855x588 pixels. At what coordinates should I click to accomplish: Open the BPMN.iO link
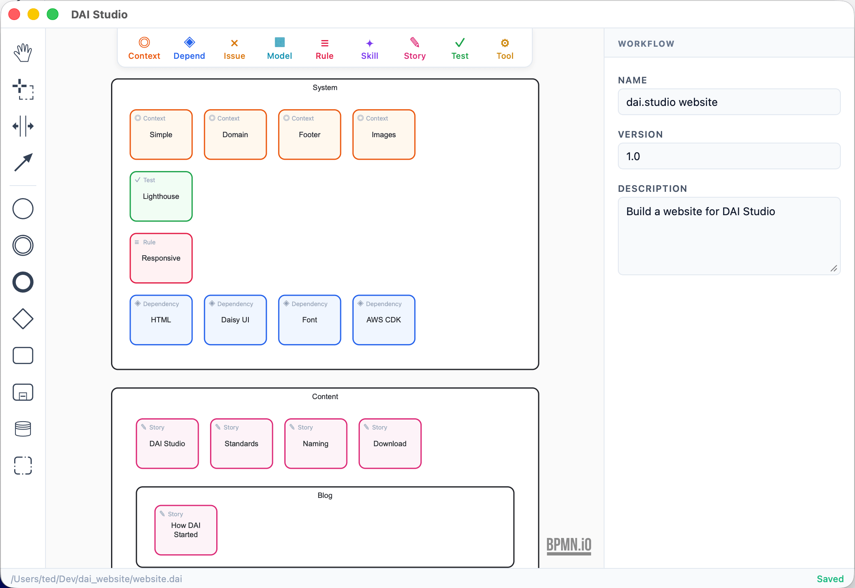pos(568,545)
